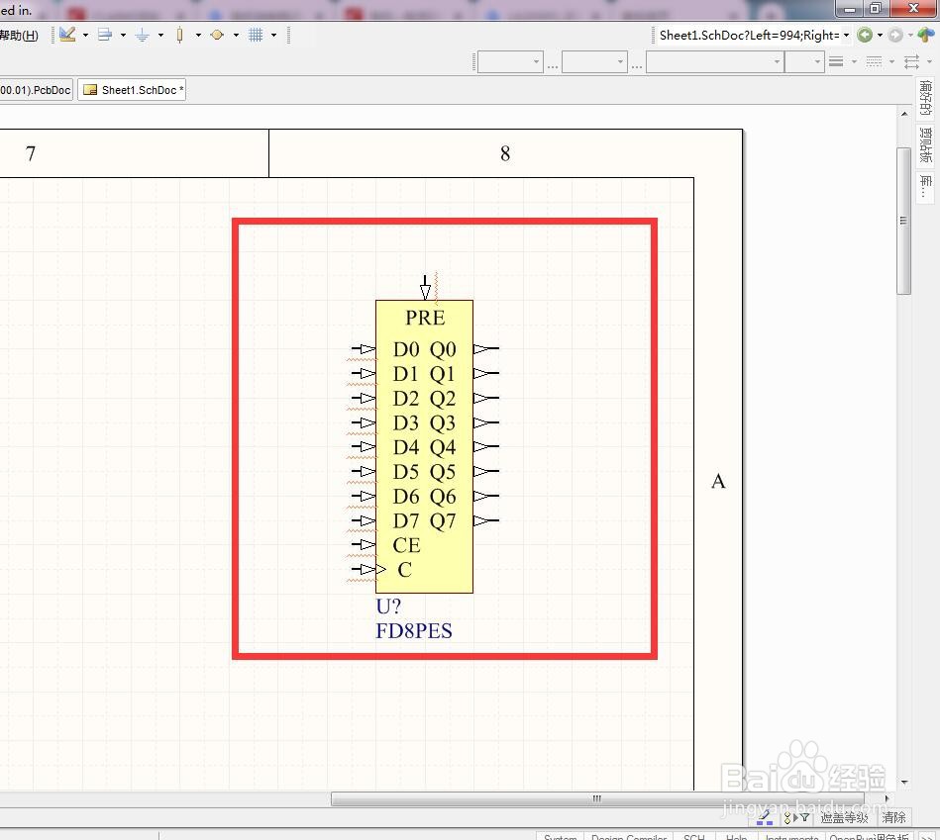The height and width of the screenshot is (840, 940).
Task: Go back with the green arrow
Action: tap(865, 36)
